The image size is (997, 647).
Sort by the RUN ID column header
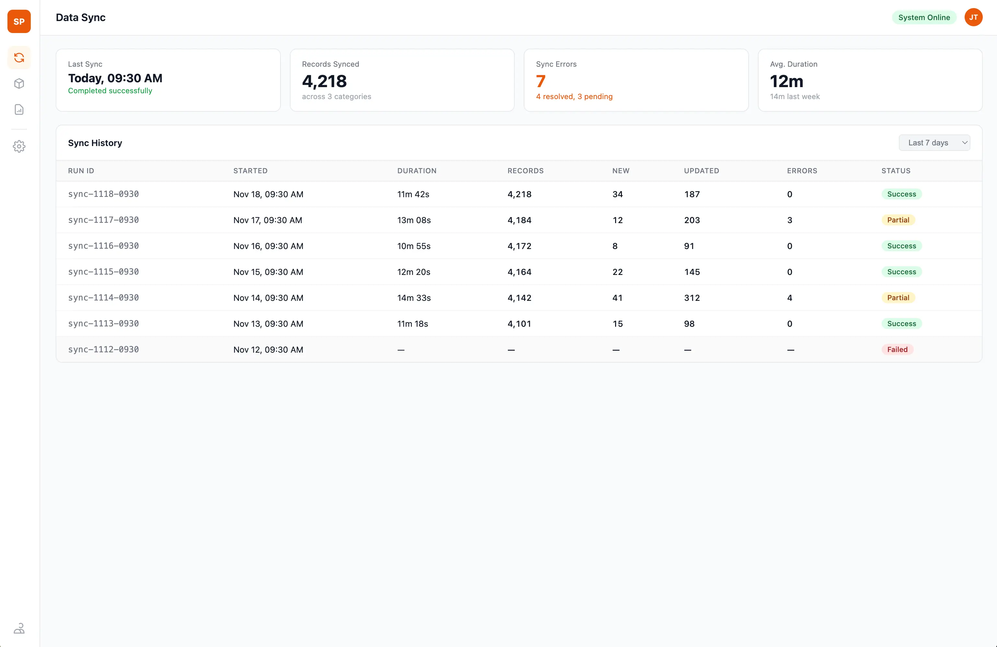click(x=81, y=170)
